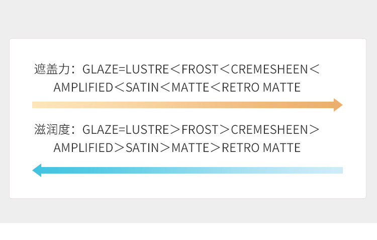The image size is (377, 240).
Task: Click CREMESHEEN in the 遮盖力 line
Action: [269, 69]
